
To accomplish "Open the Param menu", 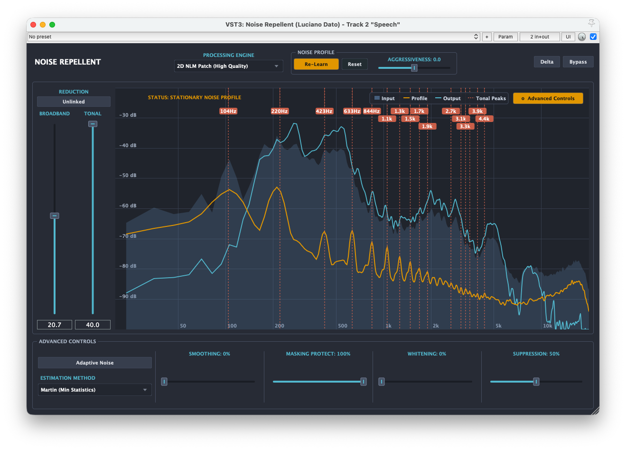I will coord(505,37).
